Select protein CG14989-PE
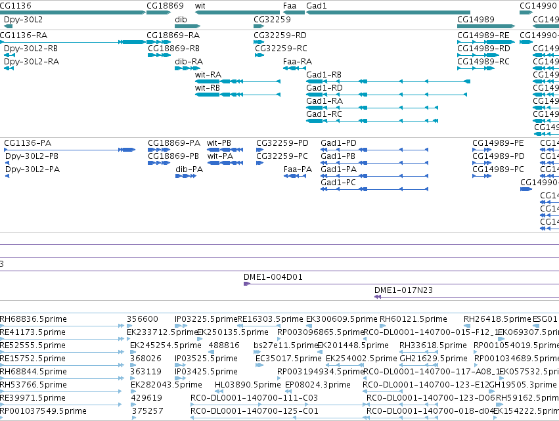 coord(481,150)
